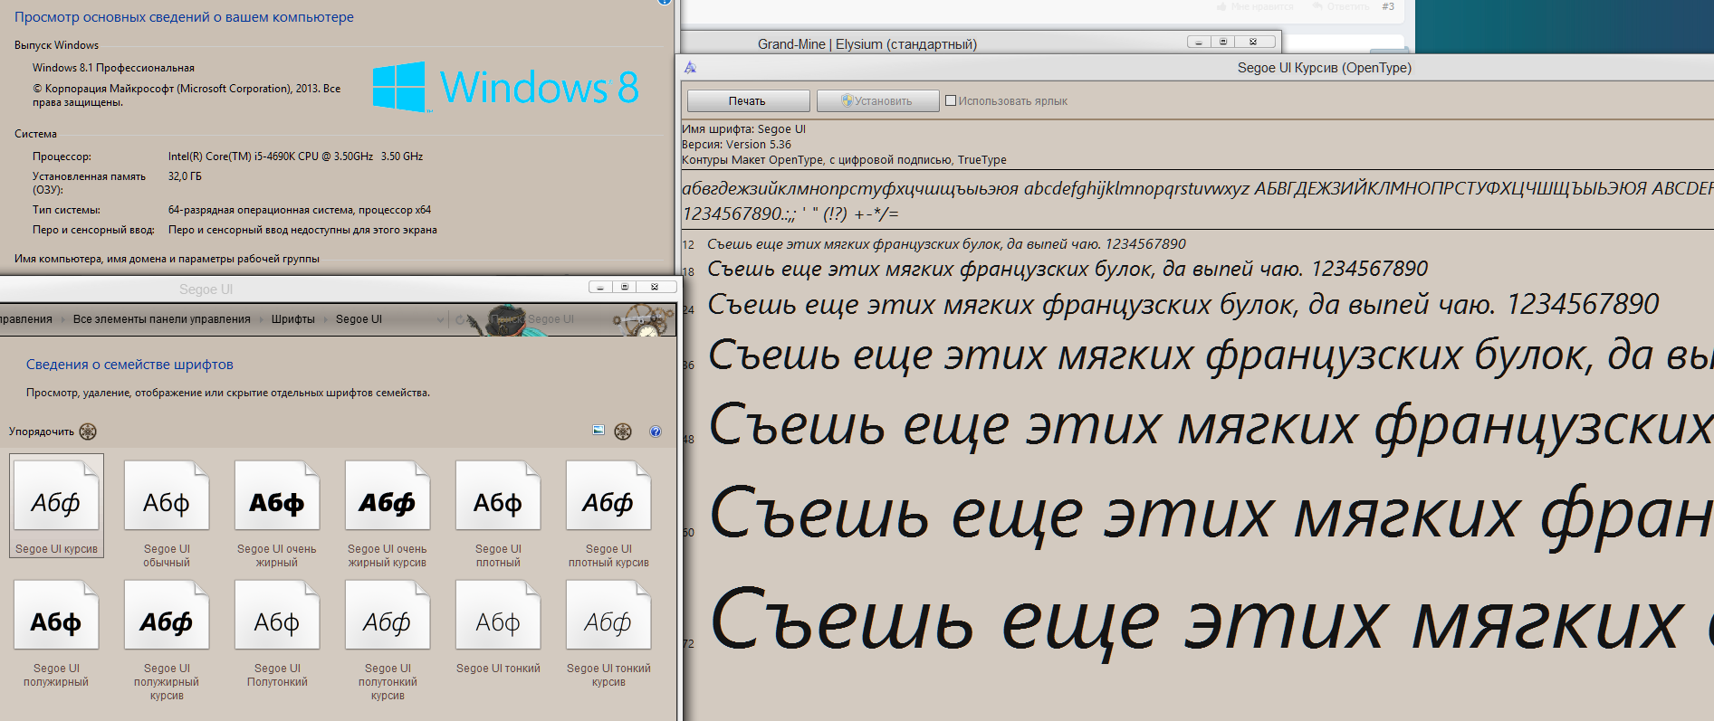Select the Segoe UI очень жирный font icon
This screenshot has width=1714, height=721.
[277, 498]
